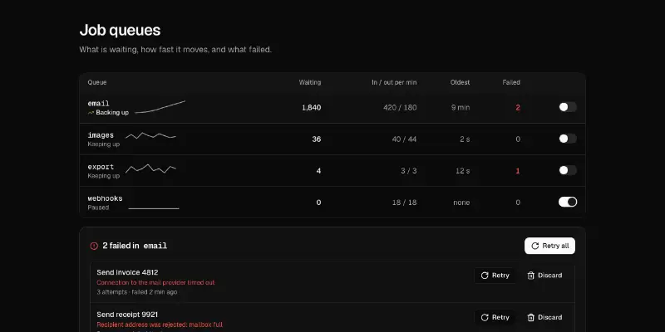665x332 pixels.
Task: Click the 12 s oldest value for export
Action: click(x=463, y=171)
